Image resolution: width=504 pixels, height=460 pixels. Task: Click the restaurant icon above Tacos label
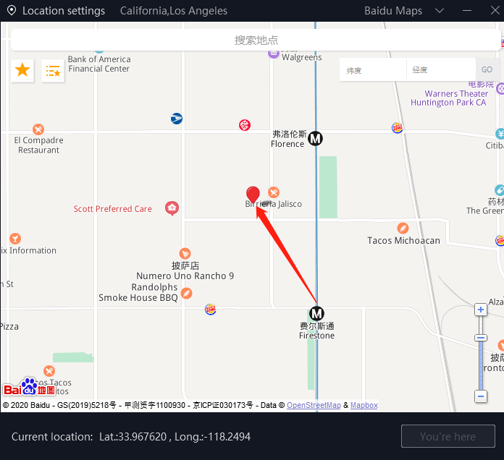[x=49, y=371]
